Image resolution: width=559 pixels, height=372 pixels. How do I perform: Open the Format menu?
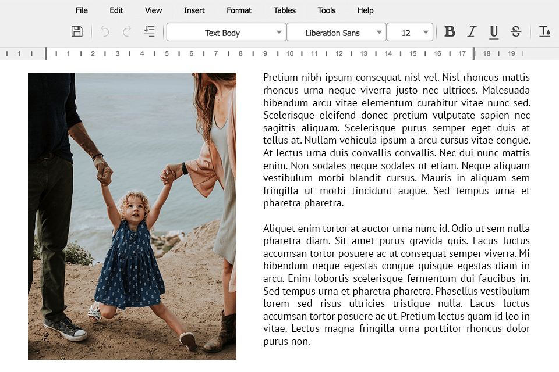(239, 10)
